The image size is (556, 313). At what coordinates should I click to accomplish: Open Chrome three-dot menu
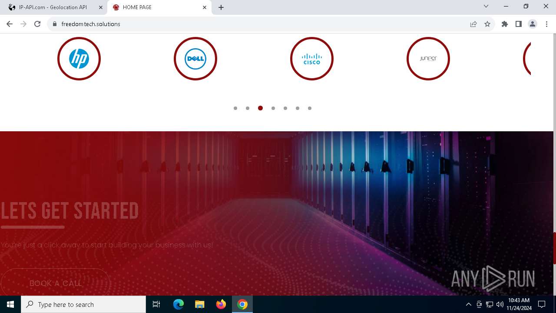546,24
